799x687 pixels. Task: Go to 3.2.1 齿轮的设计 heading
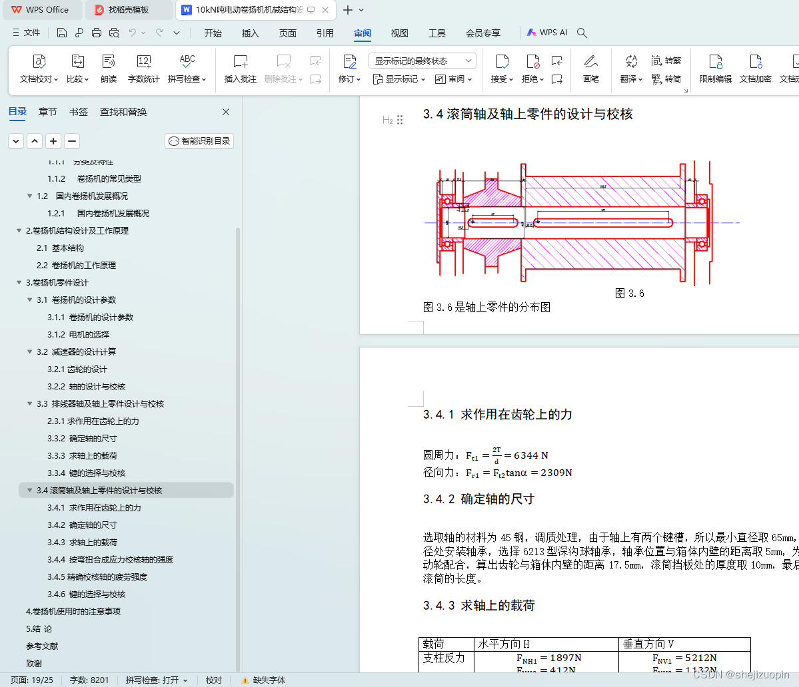77,369
